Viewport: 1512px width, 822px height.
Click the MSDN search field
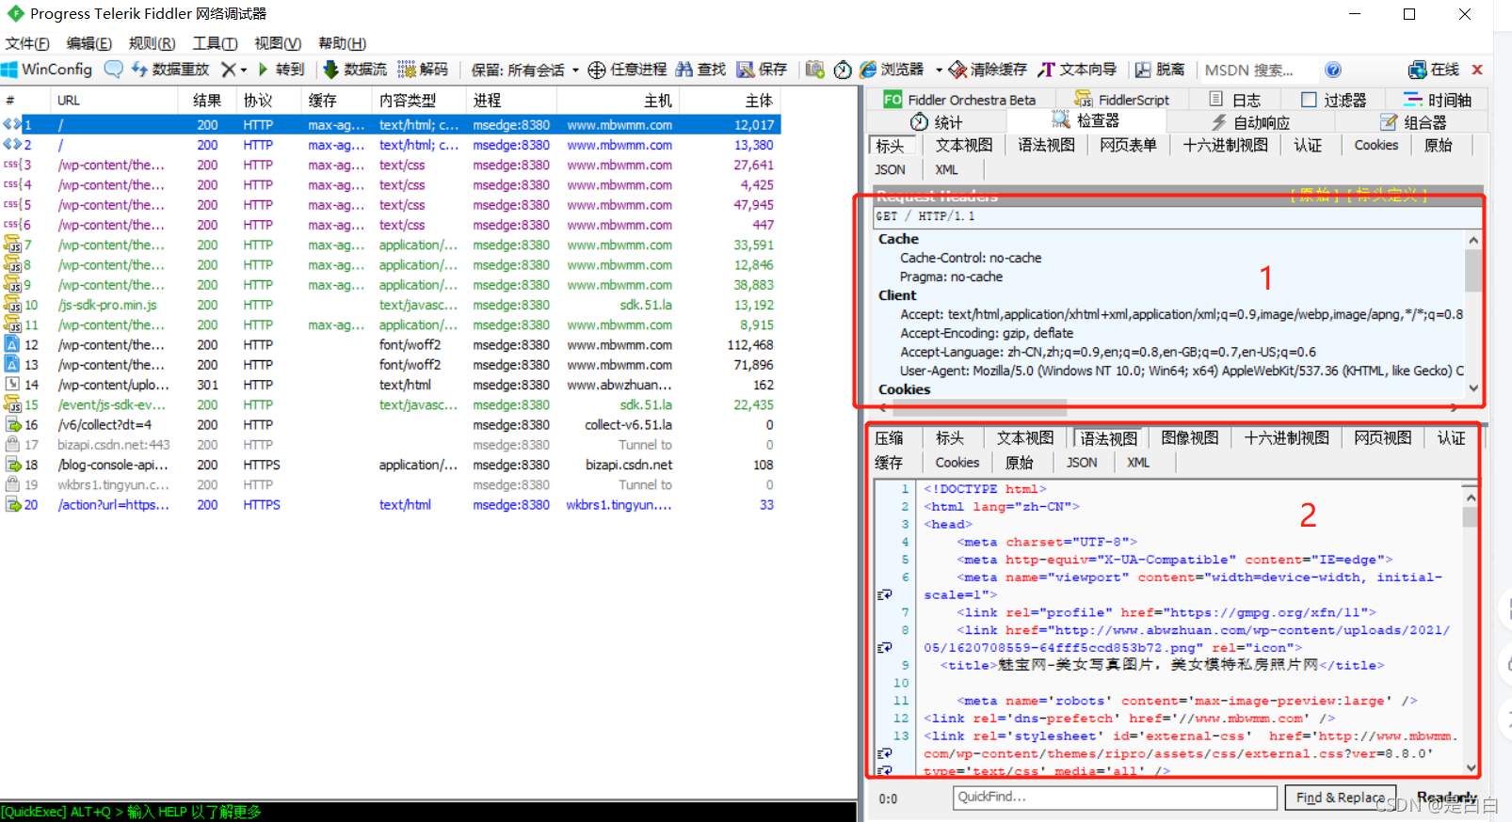click(1258, 70)
